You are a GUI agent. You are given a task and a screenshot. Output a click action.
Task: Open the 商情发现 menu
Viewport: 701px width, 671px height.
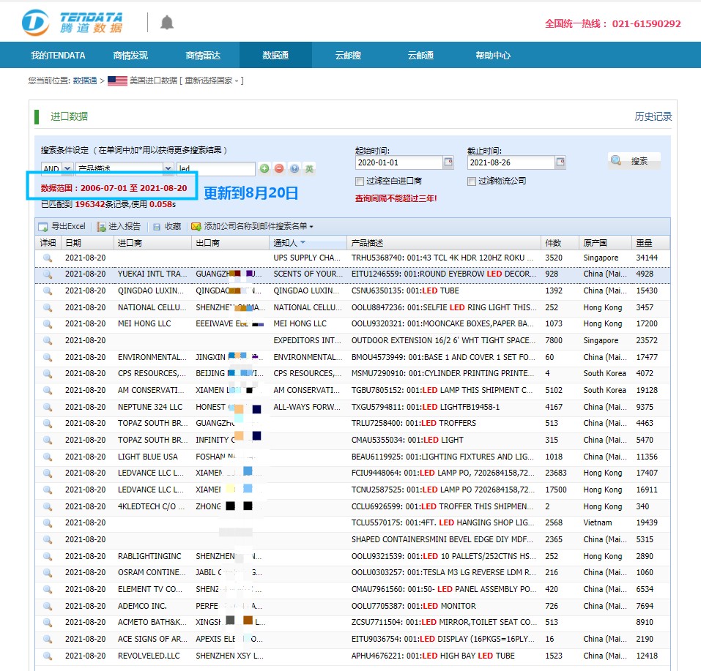pyautogui.click(x=130, y=56)
